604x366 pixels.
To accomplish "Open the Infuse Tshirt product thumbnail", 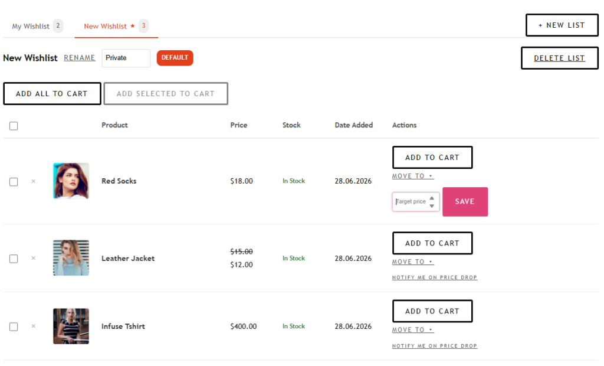I will click(x=71, y=326).
